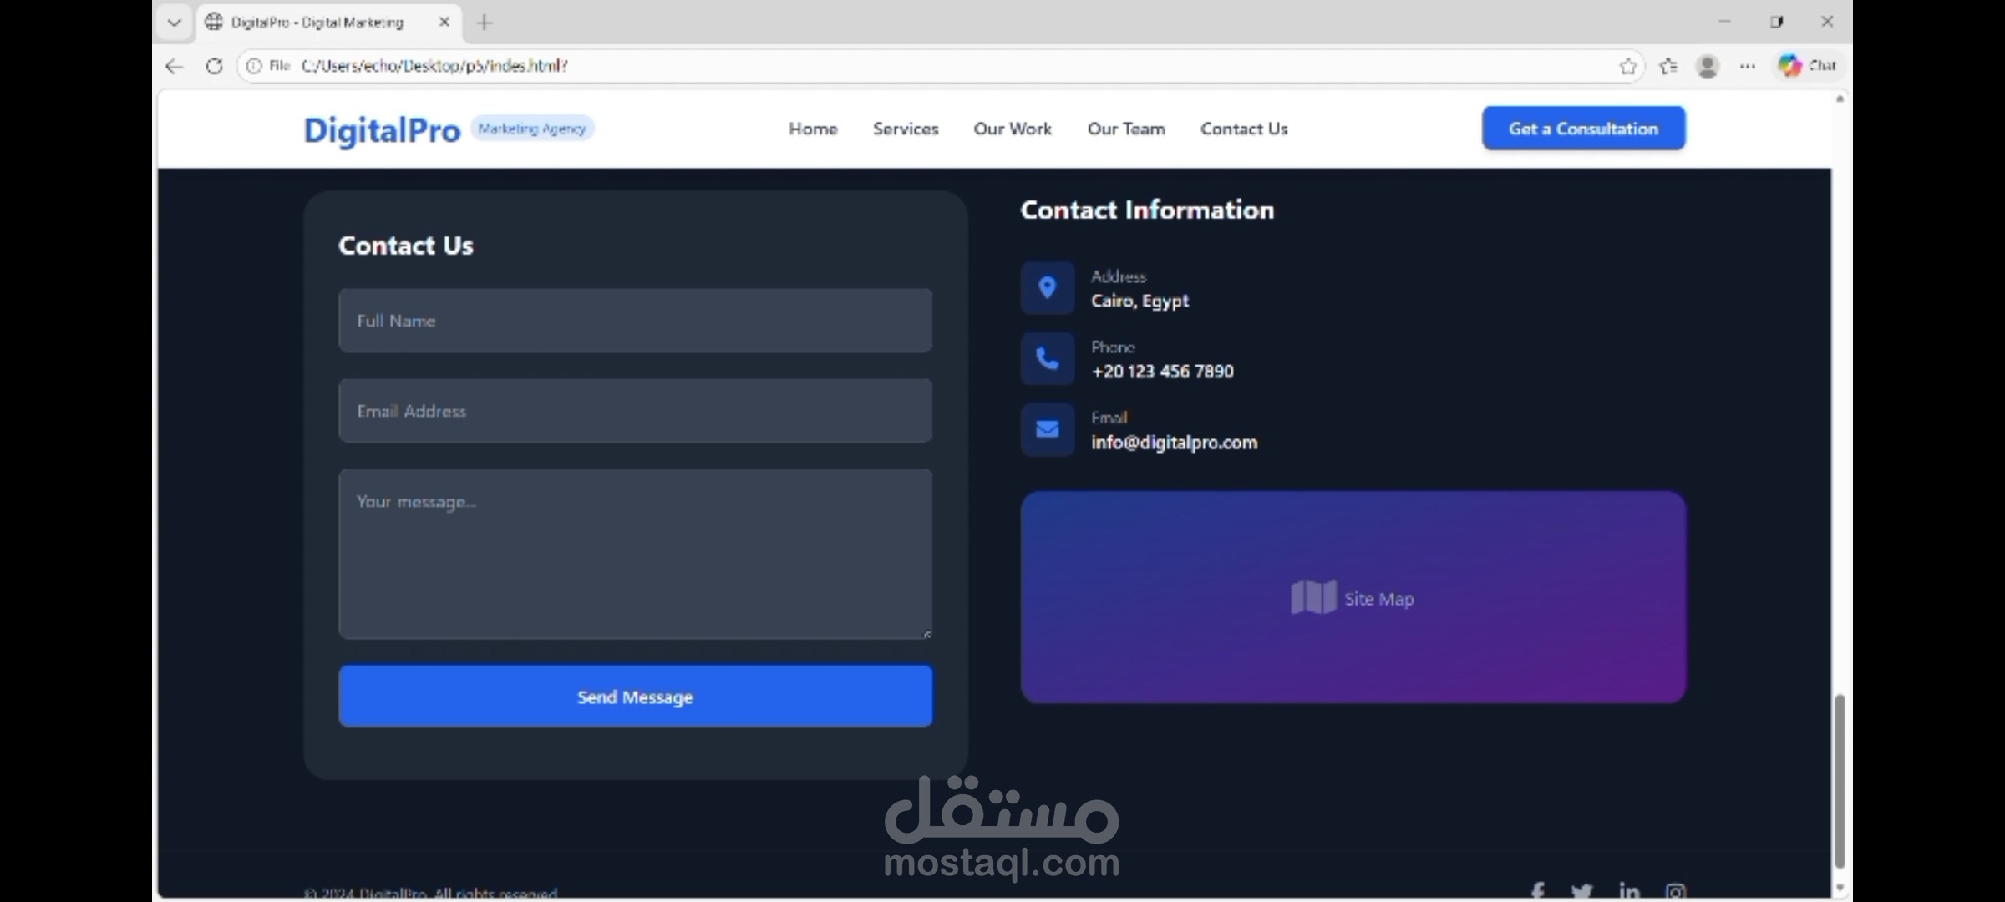Add page to favorites with star icon
Viewport: 2005px width, 902px height.
click(x=1627, y=66)
